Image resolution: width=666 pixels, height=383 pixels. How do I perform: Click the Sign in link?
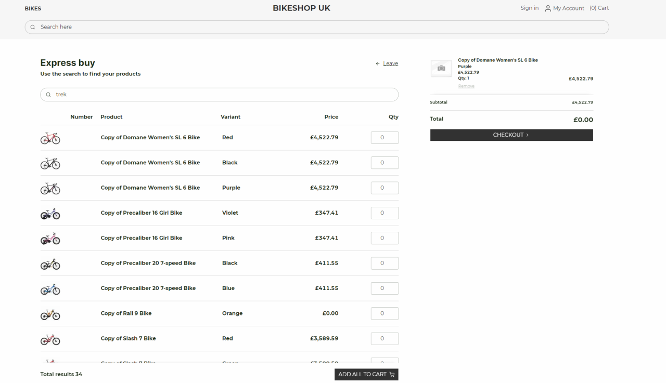point(529,8)
